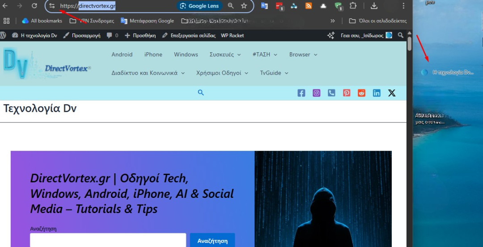Visit the Instagram social link
This screenshot has height=247, width=483.
point(316,93)
